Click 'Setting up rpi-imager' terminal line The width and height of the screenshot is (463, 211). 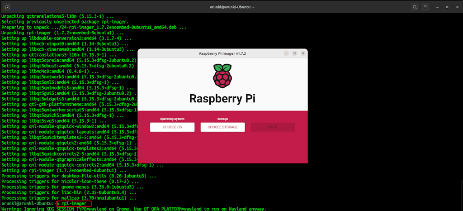pyautogui.click(x=64, y=171)
